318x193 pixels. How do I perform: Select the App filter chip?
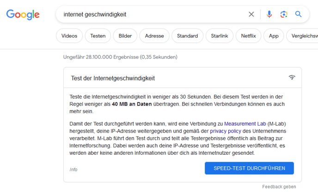(274, 36)
